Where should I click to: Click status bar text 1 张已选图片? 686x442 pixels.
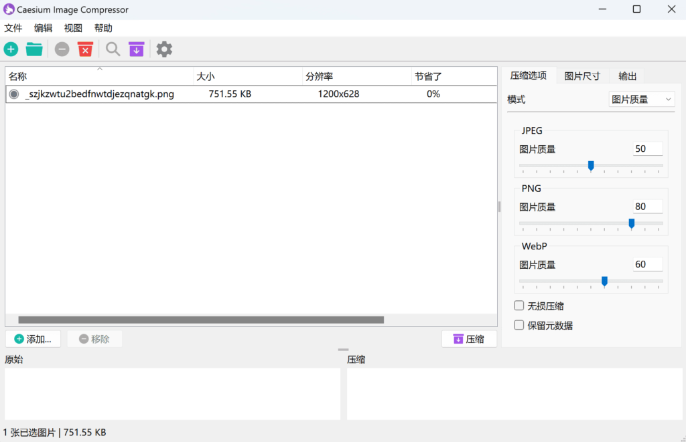(x=29, y=433)
